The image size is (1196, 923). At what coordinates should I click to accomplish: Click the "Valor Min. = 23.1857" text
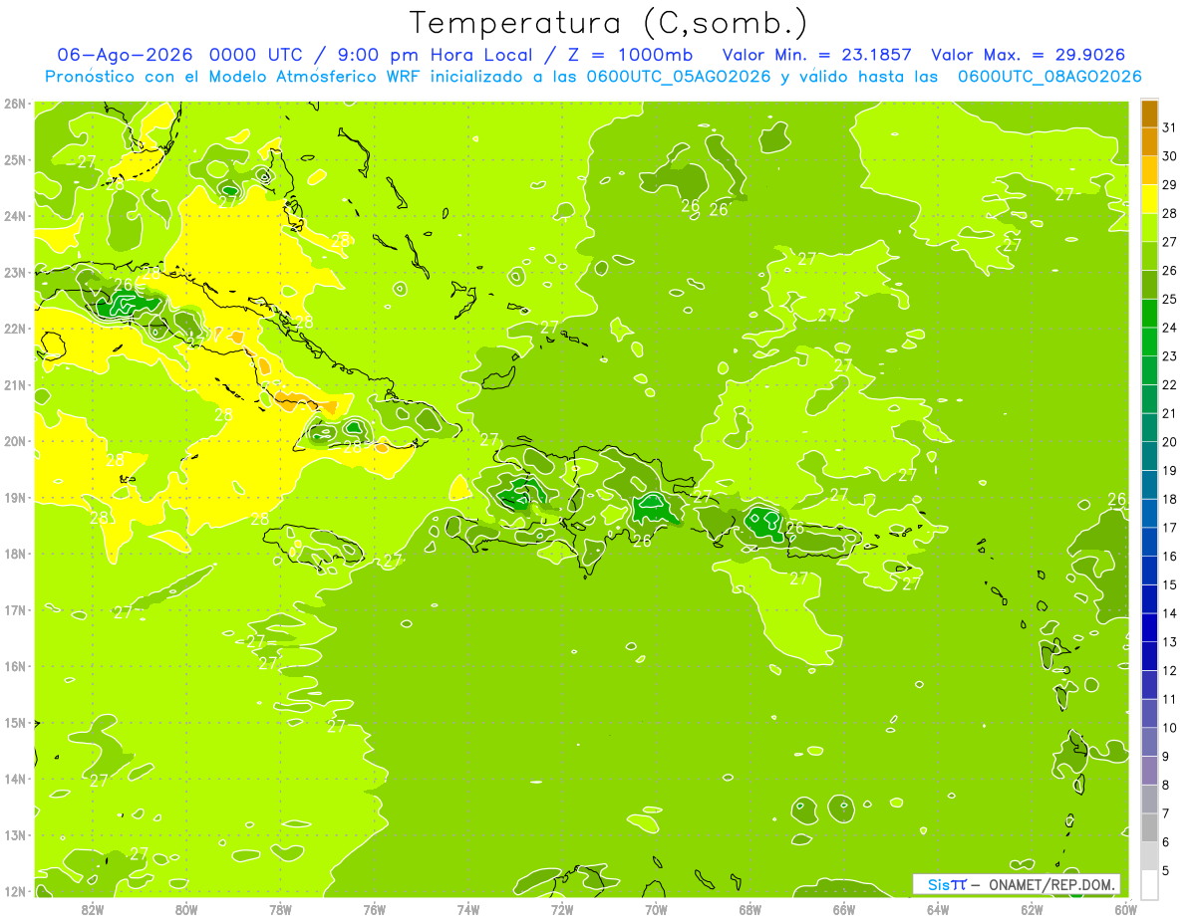click(816, 55)
